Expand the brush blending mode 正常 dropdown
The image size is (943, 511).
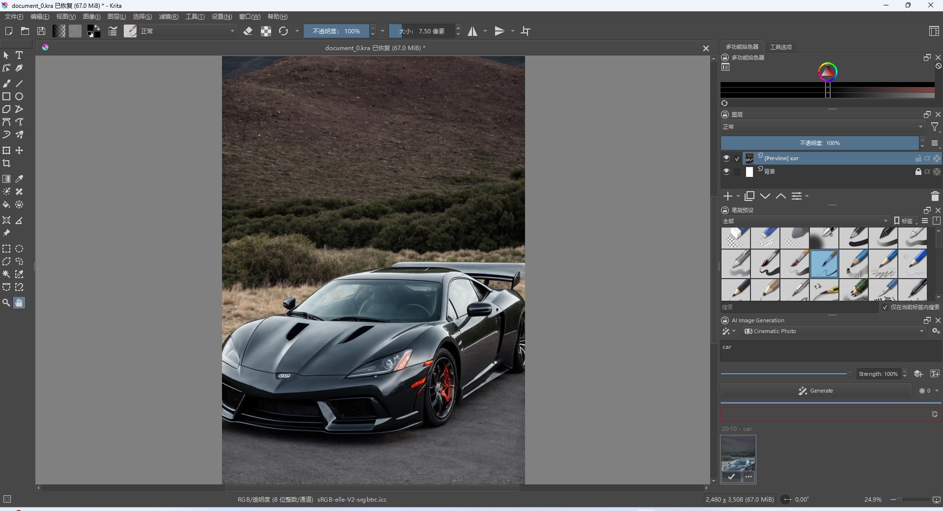point(188,31)
